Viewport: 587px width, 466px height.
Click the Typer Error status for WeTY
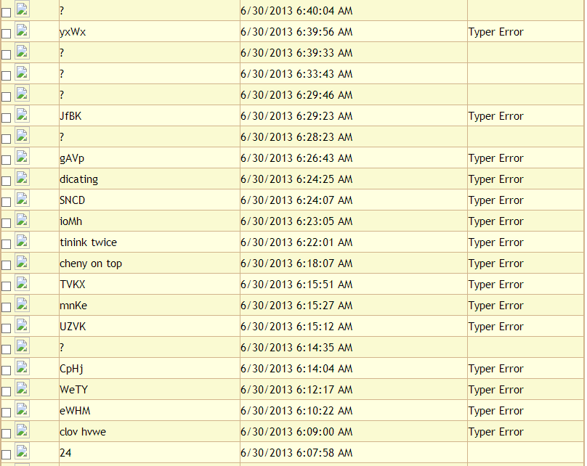(x=495, y=390)
